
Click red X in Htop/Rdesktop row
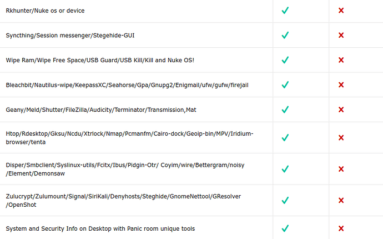click(x=341, y=138)
